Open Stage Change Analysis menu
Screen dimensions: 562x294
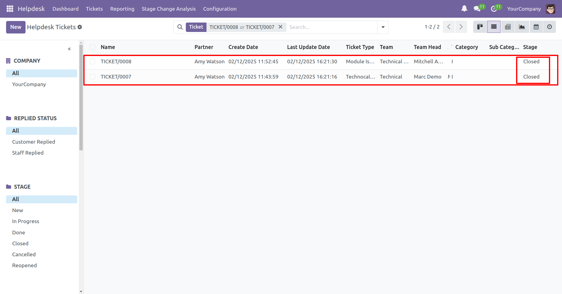pos(169,9)
